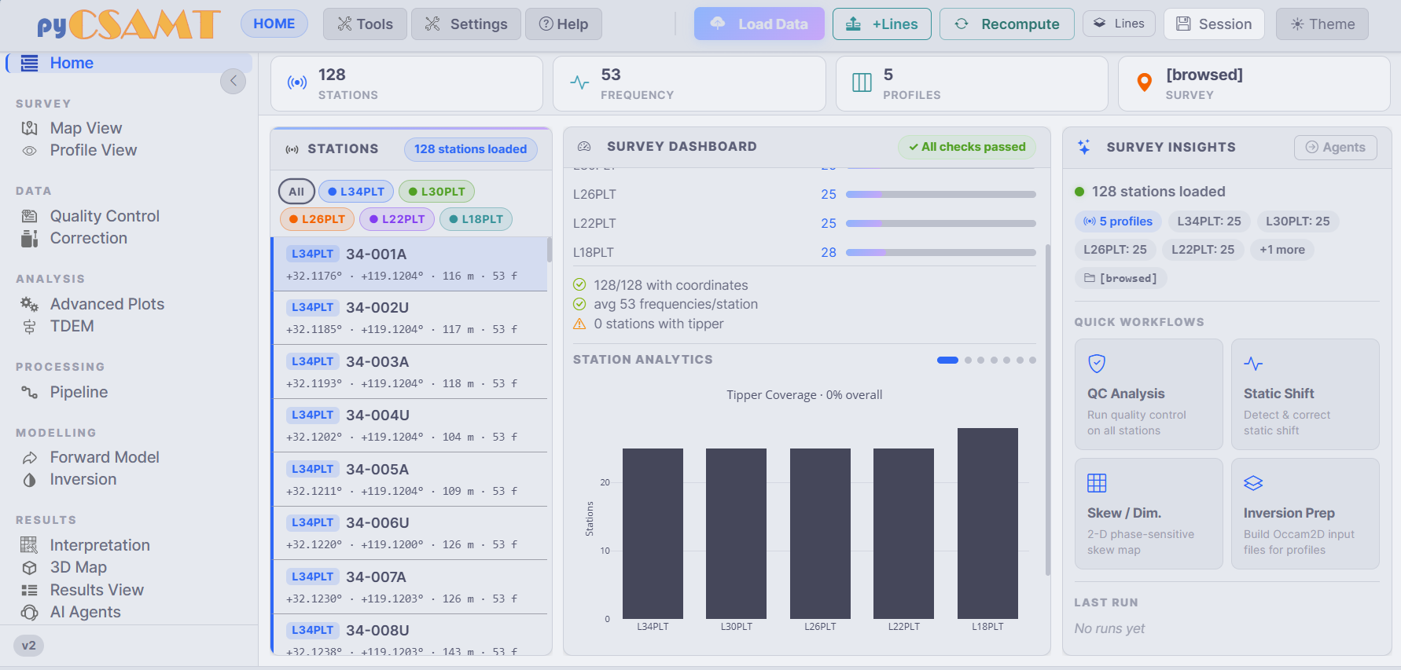Click the orange survey location pin icon
Image resolution: width=1401 pixels, height=670 pixels.
tap(1145, 82)
